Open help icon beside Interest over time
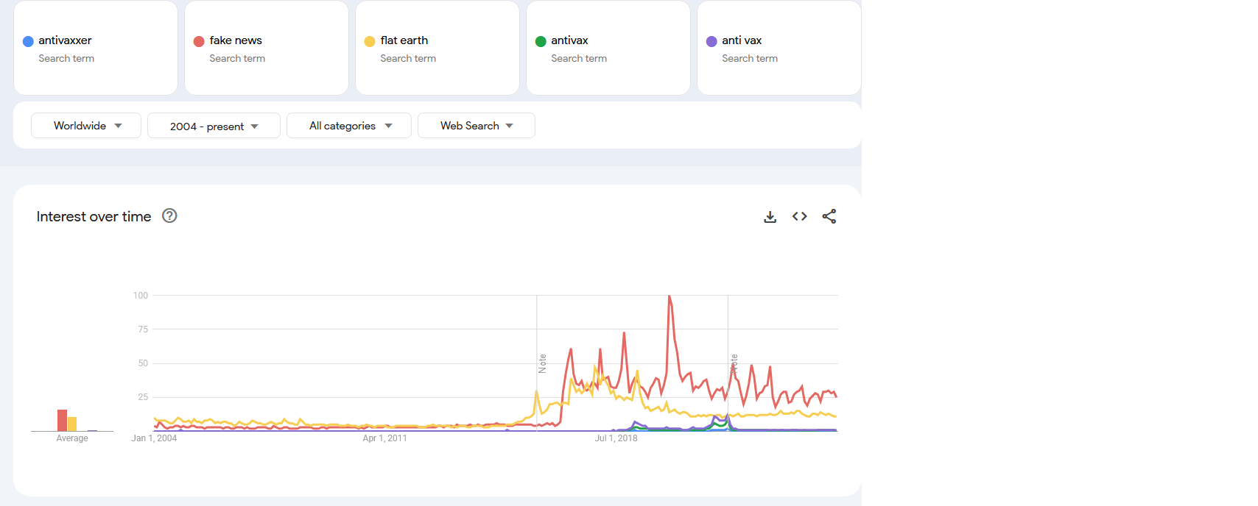The width and height of the screenshot is (1258, 506). 169,215
